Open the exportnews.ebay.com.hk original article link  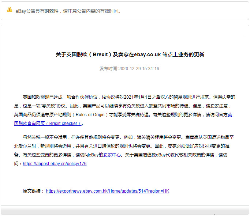(x=108, y=191)
